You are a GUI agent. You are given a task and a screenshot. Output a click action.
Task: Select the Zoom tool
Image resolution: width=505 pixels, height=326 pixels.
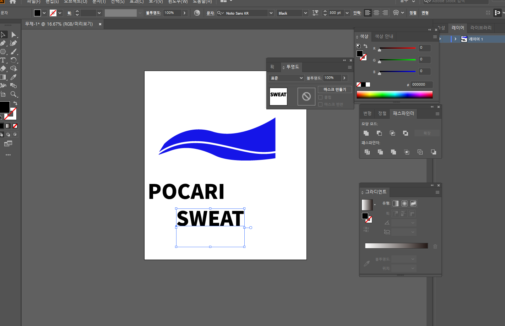tap(13, 94)
